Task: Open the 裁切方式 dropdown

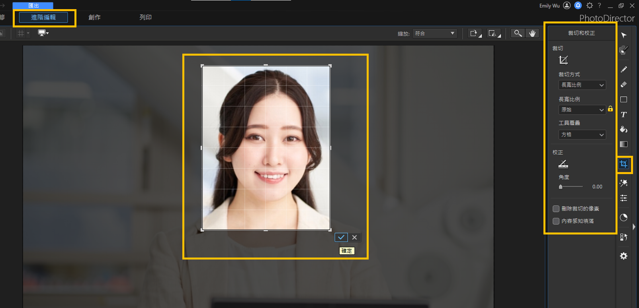Action: click(x=582, y=85)
